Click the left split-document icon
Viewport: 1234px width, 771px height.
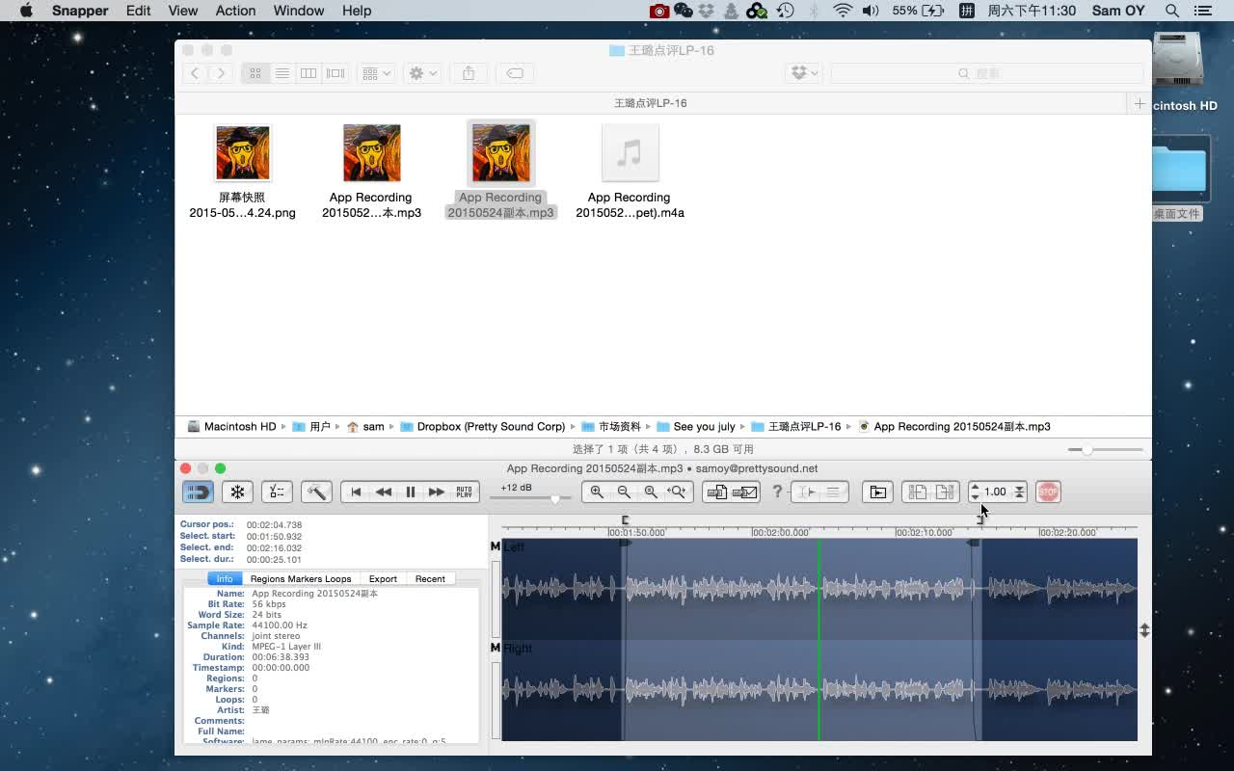[x=917, y=492]
